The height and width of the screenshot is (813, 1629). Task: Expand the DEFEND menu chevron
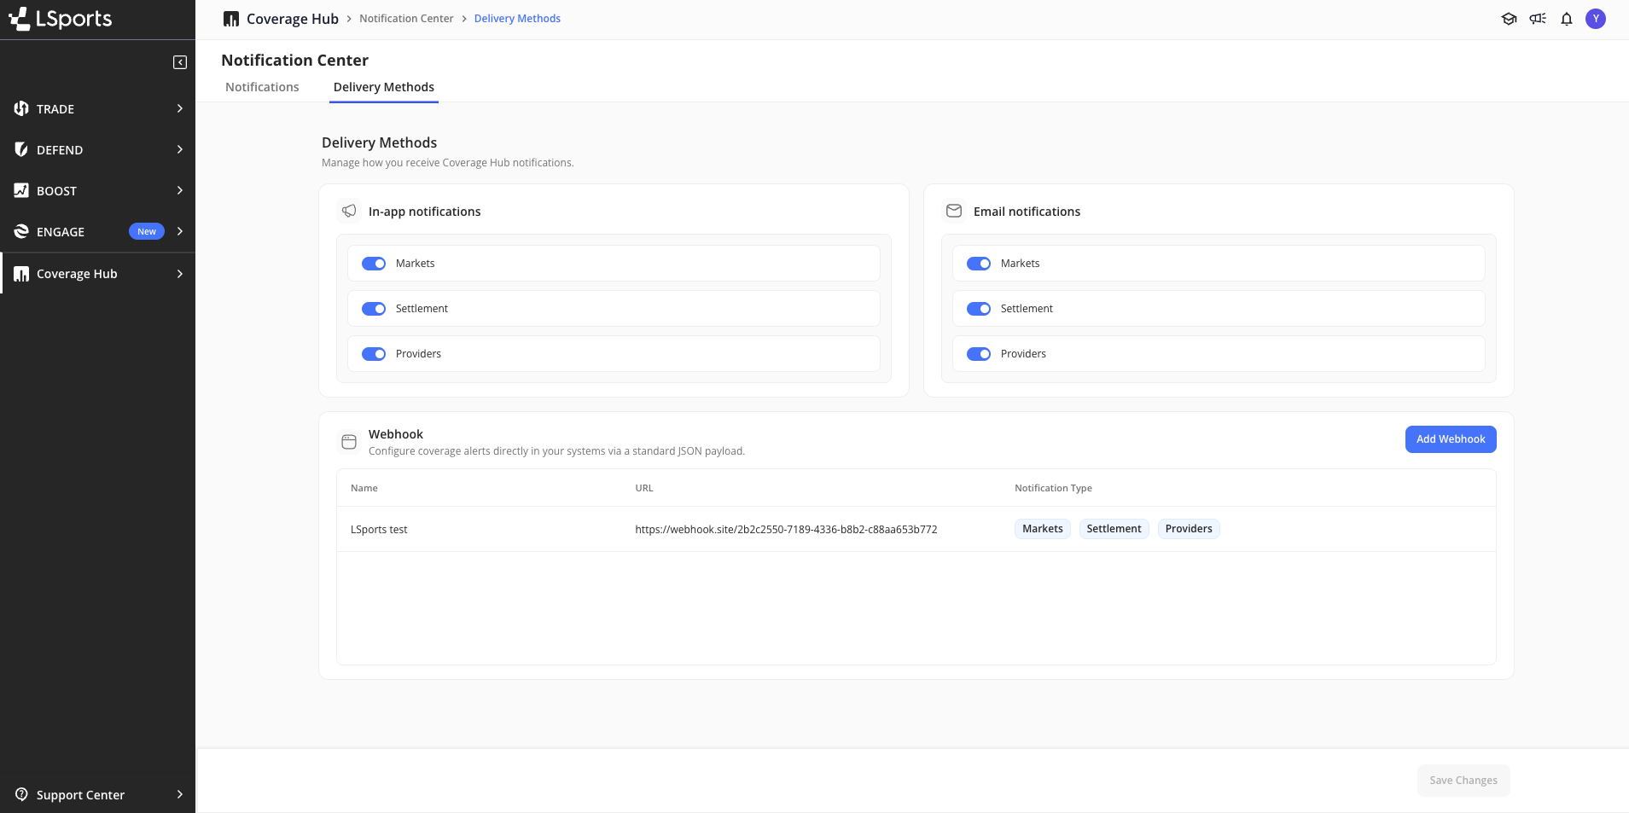(180, 149)
